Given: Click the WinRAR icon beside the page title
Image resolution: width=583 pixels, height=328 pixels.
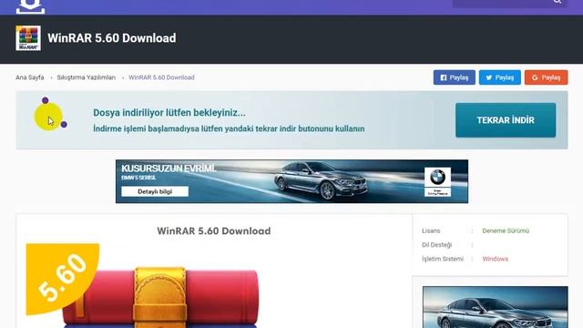Looking at the screenshot, I should pos(28,38).
